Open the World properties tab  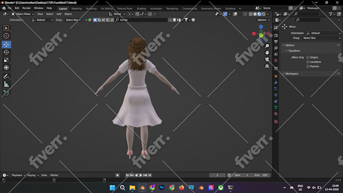coord(276,60)
